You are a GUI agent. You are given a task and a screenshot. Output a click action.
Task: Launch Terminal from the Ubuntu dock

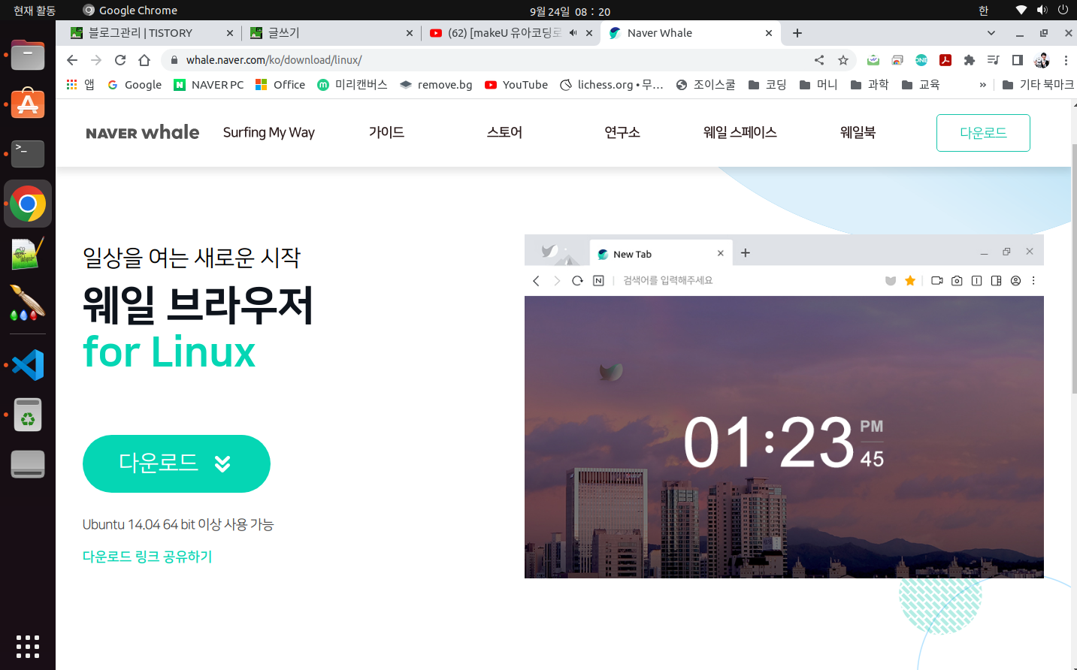[28, 154]
